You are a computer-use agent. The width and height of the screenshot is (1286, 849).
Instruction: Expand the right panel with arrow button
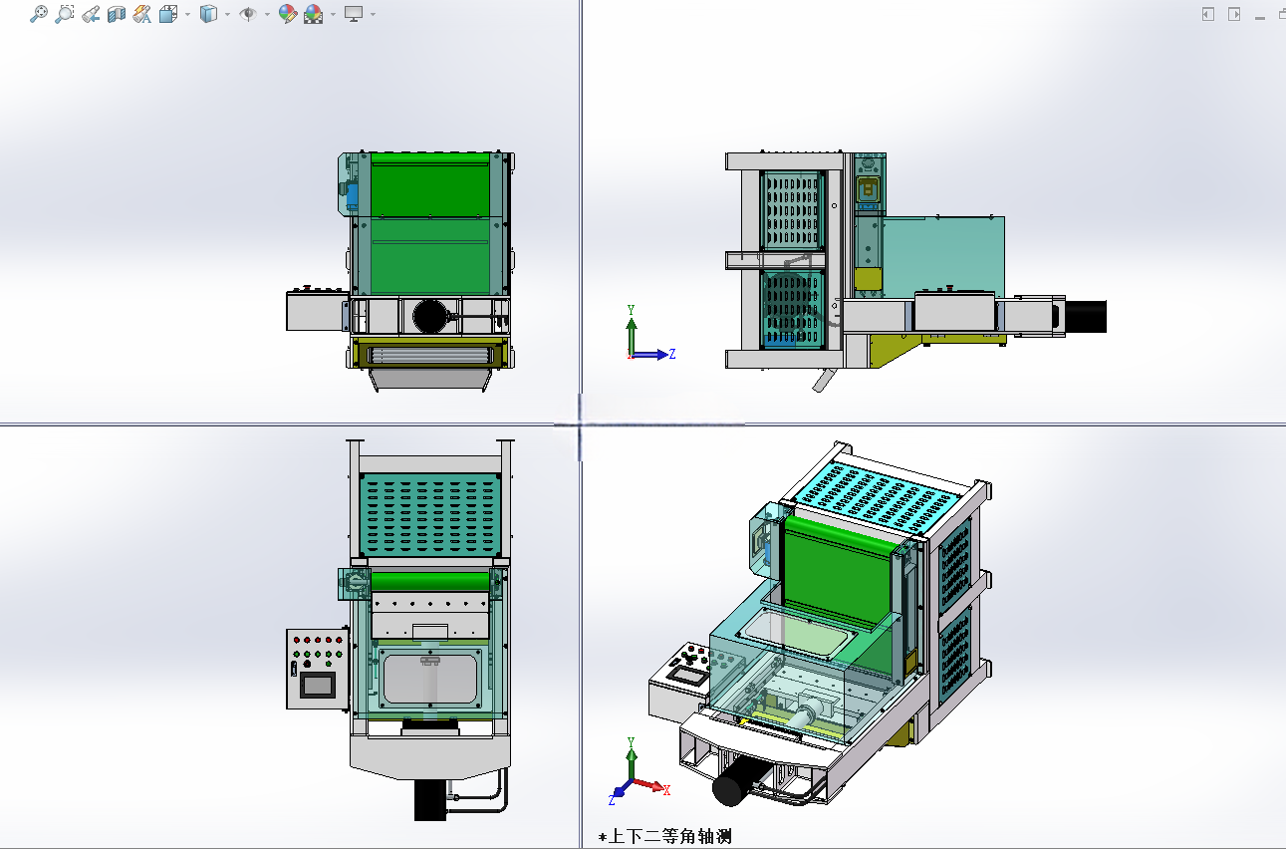[1234, 14]
